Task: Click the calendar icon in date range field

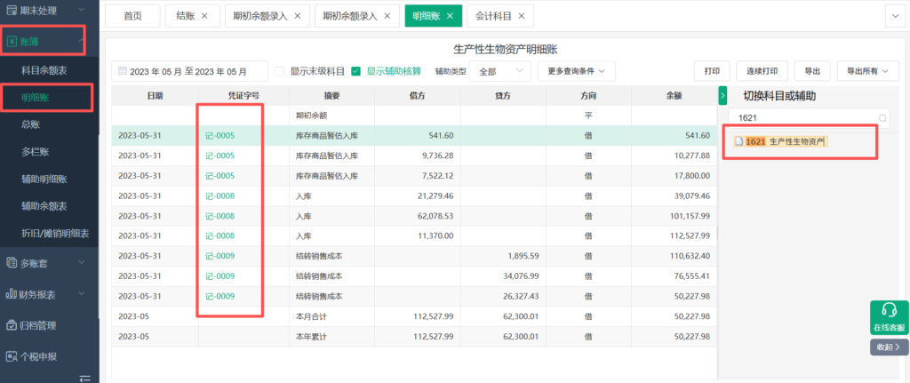Action: (x=122, y=71)
